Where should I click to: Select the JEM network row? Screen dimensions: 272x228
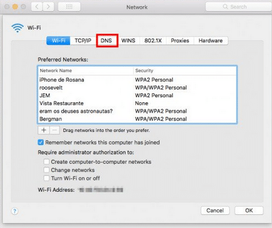[x=137, y=95]
